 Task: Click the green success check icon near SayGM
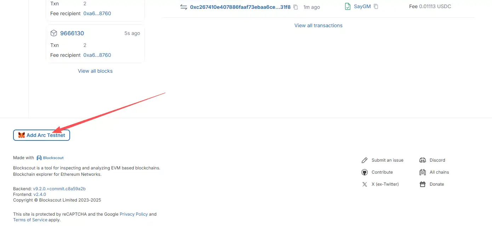347,6
